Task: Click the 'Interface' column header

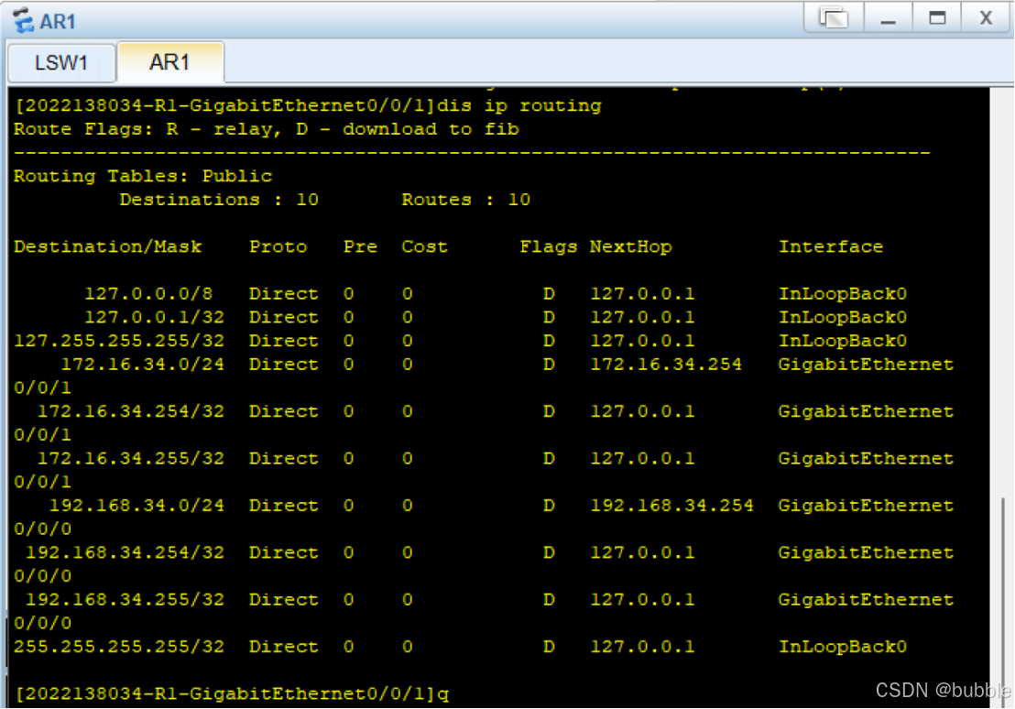Action: [x=831, y=246]
